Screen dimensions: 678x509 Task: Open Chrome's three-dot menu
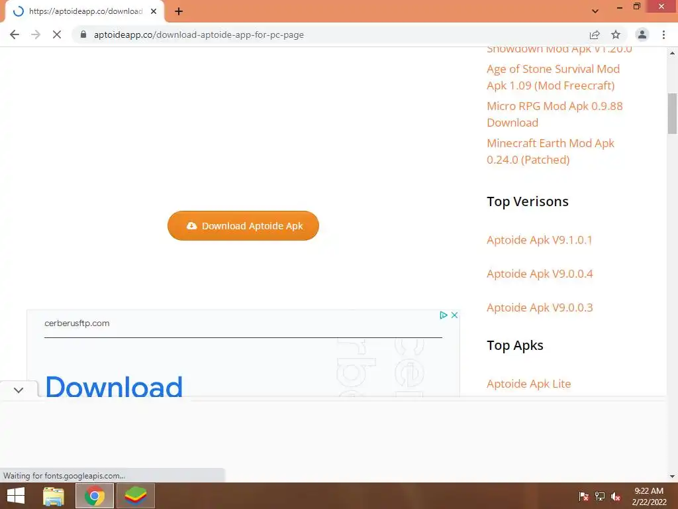663,34
